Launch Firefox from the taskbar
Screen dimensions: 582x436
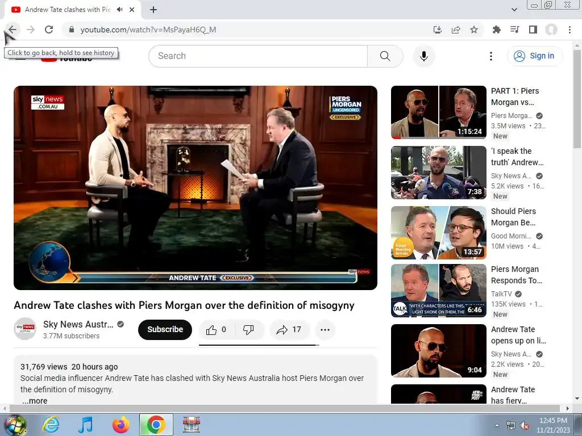point(120,425)
